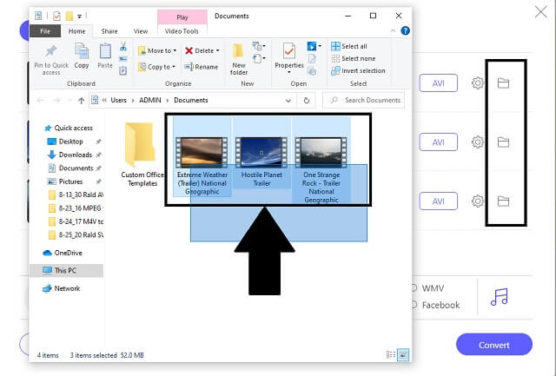Switch to the Home ribbon tab

tap(76, 31)
